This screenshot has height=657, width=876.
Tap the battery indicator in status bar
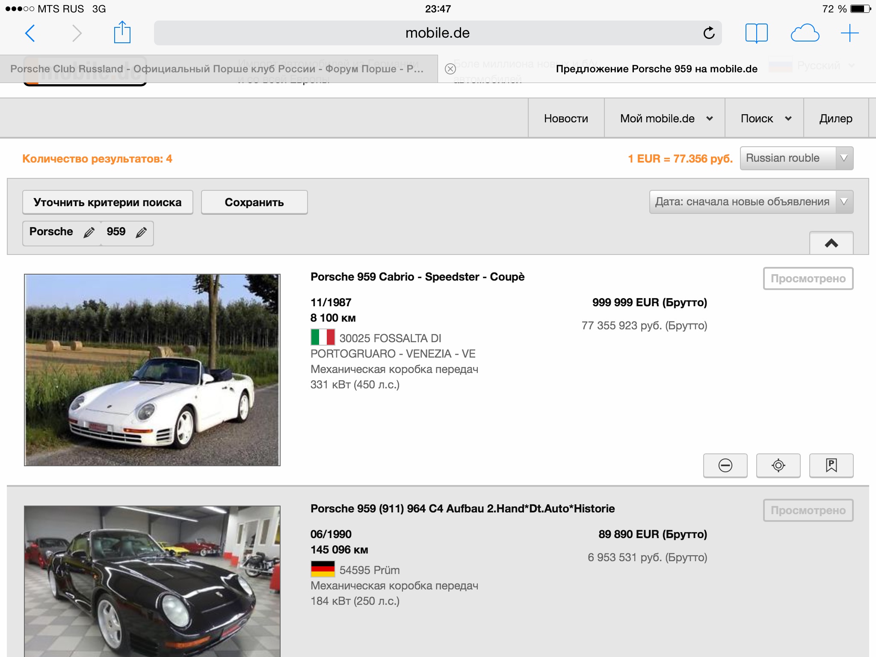coord(860,9)
